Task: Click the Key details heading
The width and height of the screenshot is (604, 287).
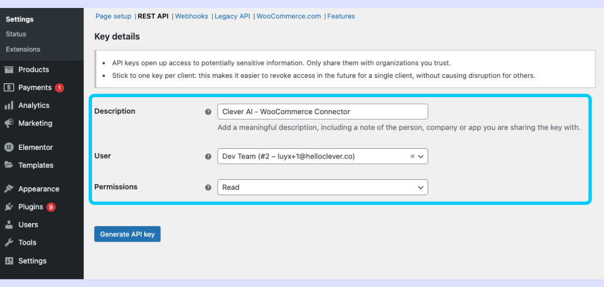Action: point(117,37)
